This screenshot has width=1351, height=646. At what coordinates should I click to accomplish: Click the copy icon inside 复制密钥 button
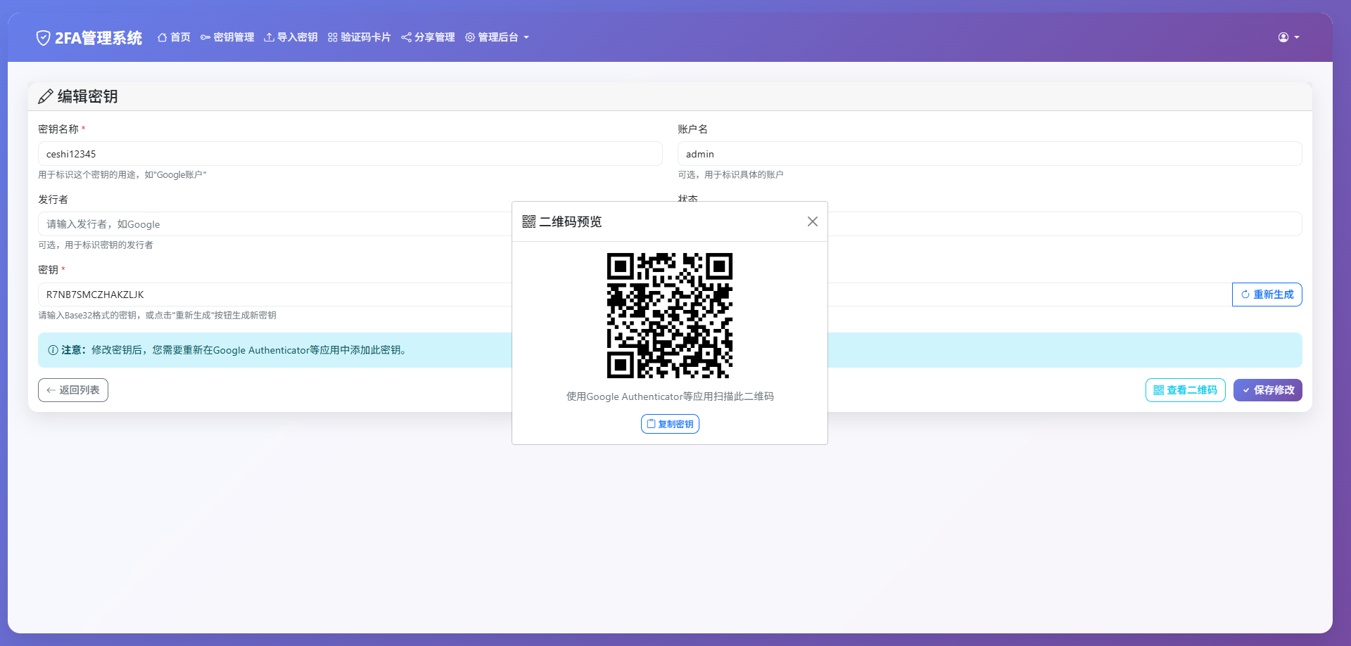click(x=652, y=424)
